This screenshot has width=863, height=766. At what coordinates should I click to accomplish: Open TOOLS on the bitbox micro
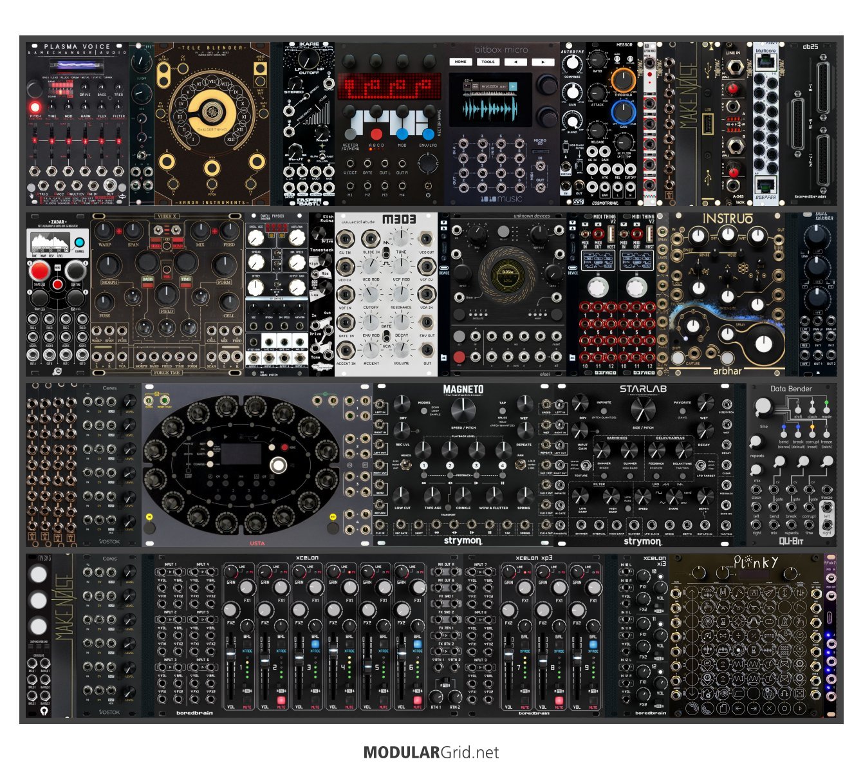(x=488, y=62)
